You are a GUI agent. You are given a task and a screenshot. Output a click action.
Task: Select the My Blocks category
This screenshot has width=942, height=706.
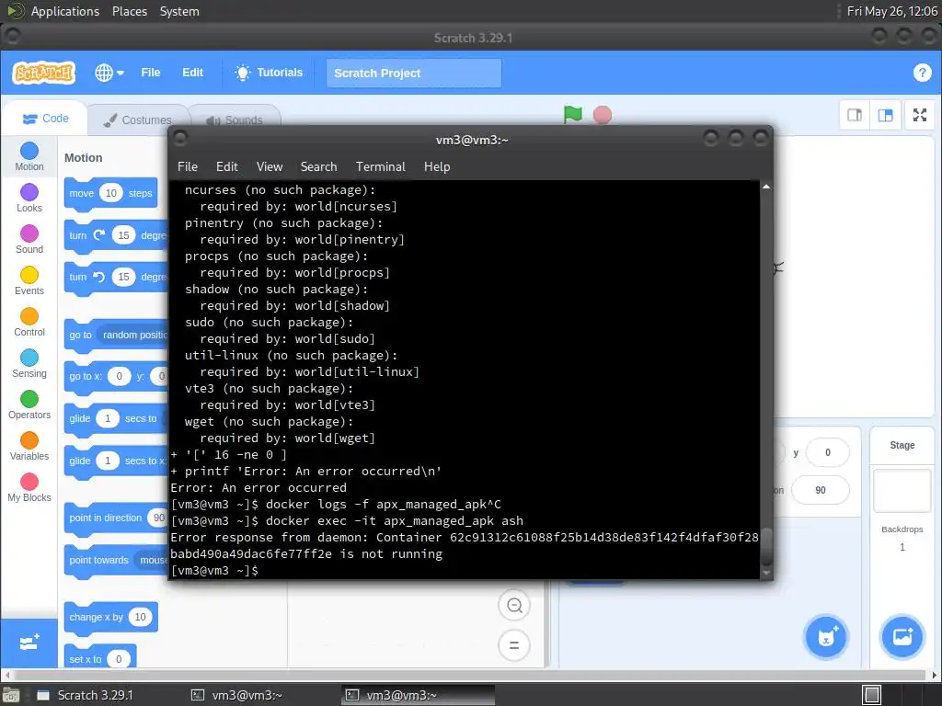click(x=29, y=488)
